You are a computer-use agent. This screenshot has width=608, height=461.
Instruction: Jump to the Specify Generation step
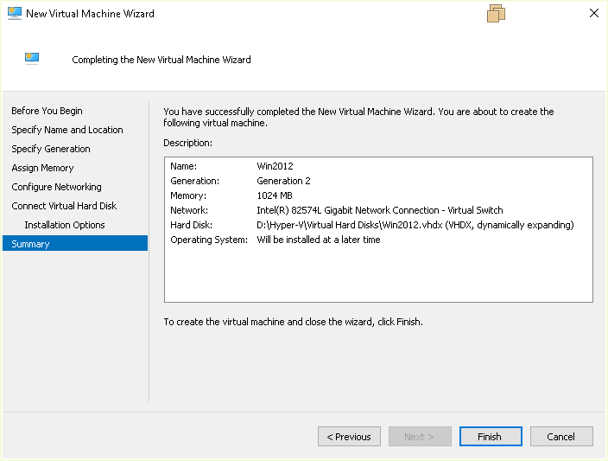click(50, 149)
